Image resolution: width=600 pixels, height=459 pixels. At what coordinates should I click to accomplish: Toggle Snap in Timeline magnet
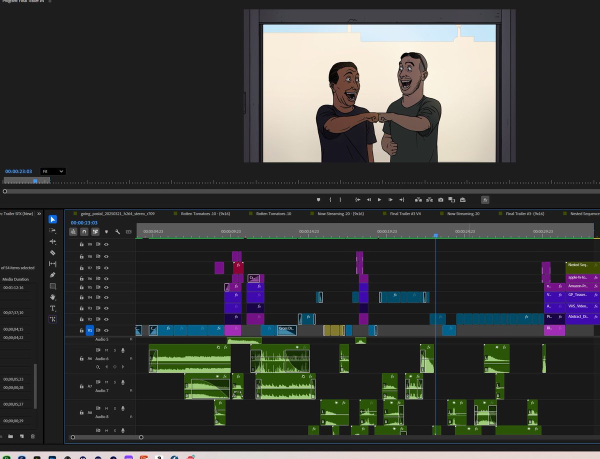84,232
